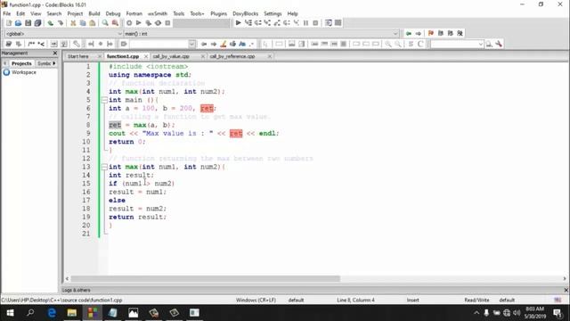570x321 pixels.
Task: Open the Debug menu
Action: 113,13
